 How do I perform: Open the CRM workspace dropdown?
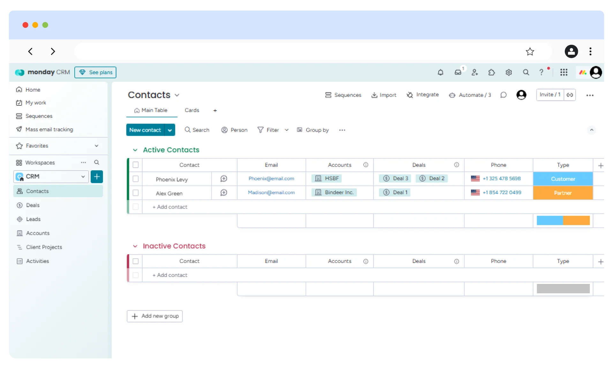(x=83, y=177)
